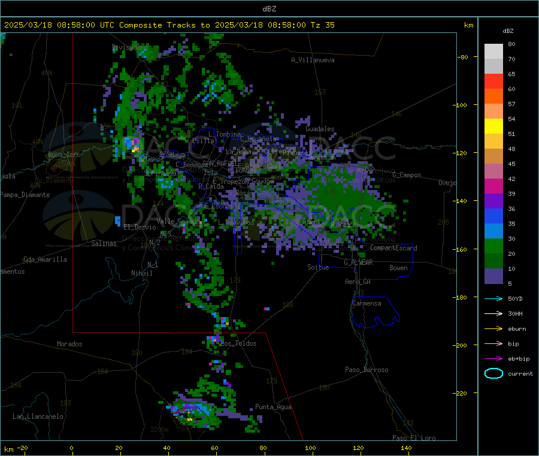Click the dBZ title at top center

(269, 8)
